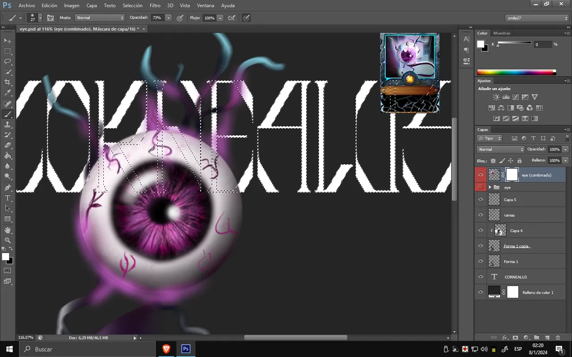Show the eye group layer

[x=481, y=187]
